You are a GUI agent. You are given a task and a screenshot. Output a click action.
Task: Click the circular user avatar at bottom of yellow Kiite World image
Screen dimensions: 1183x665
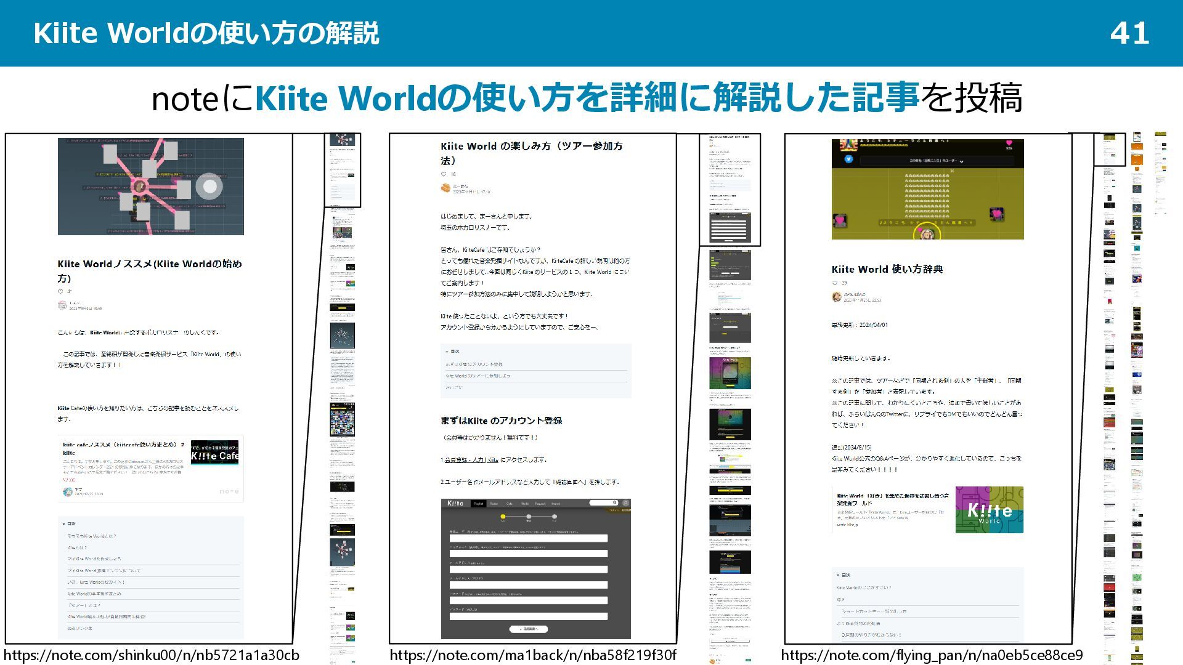(x=926, y=233)
